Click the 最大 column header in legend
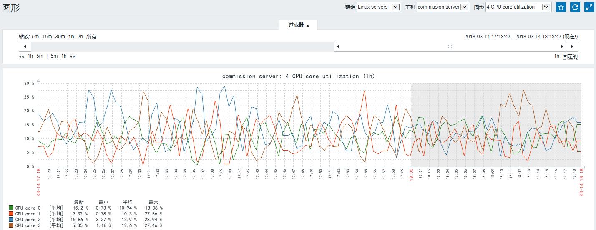 (x=153, y=202)
